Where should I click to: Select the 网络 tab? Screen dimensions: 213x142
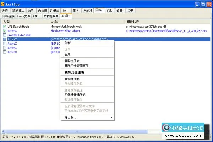click(x=99, y=10)
